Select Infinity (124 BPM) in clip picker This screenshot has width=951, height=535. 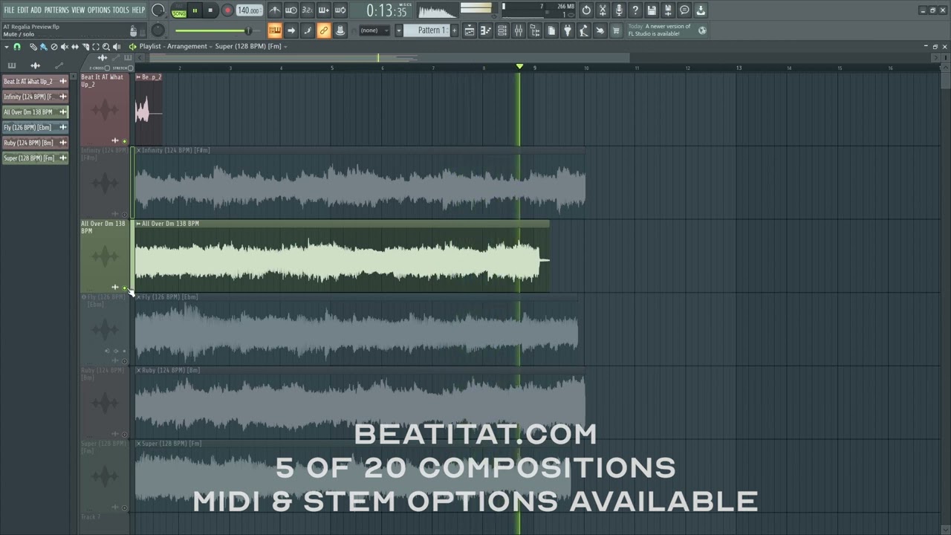(35, 97)
